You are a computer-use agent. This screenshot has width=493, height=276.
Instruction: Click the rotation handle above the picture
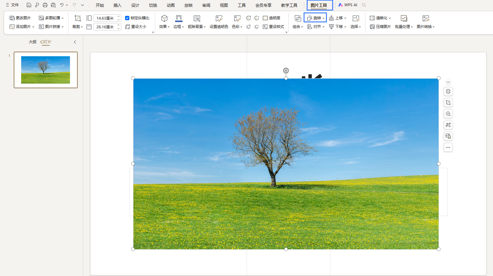[x=286, y=71]
